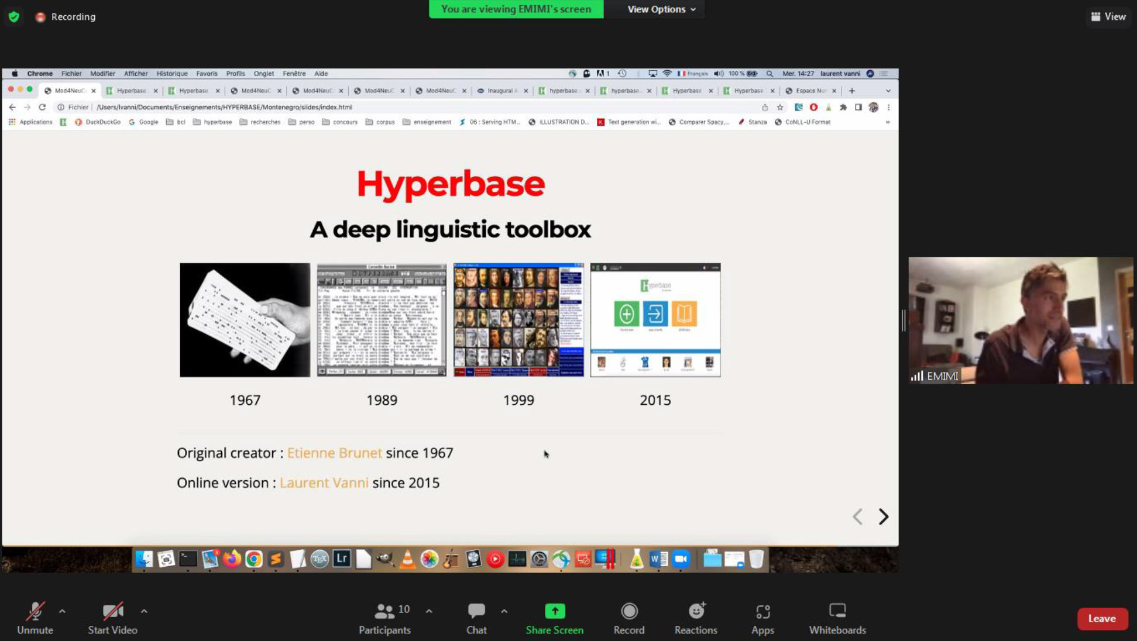This screenshot has width=1137, height=641.
Task: Expand video options arrow beside Start Video
Action: click(144, 611)
